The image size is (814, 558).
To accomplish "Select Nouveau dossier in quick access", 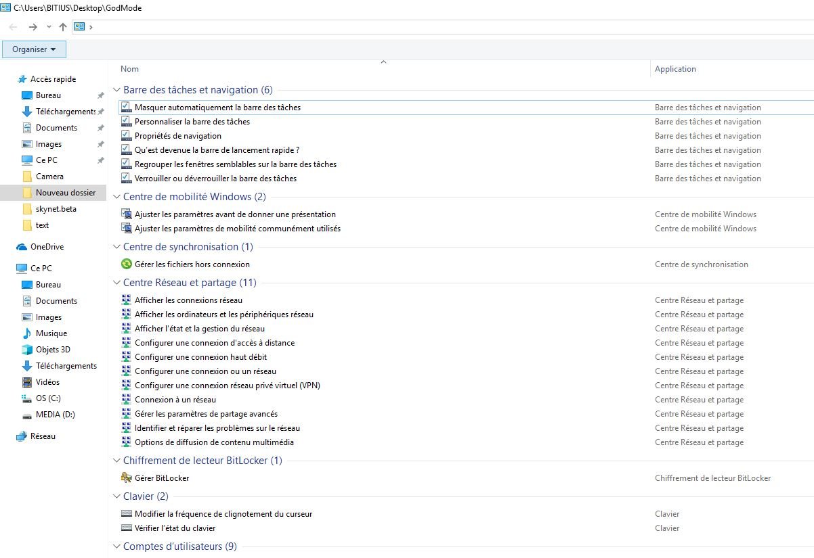I will pos(65,193).
